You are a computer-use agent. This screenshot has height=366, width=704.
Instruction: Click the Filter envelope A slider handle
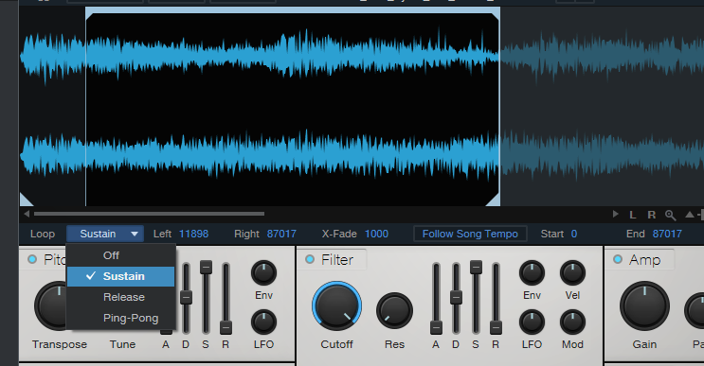[436, 328]
